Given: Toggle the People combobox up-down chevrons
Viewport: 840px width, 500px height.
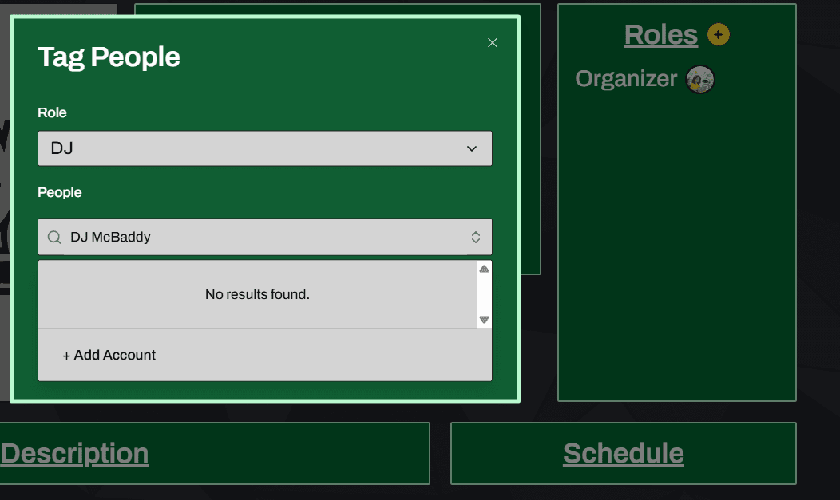Looking at the screenshot, I should (475, 237).
